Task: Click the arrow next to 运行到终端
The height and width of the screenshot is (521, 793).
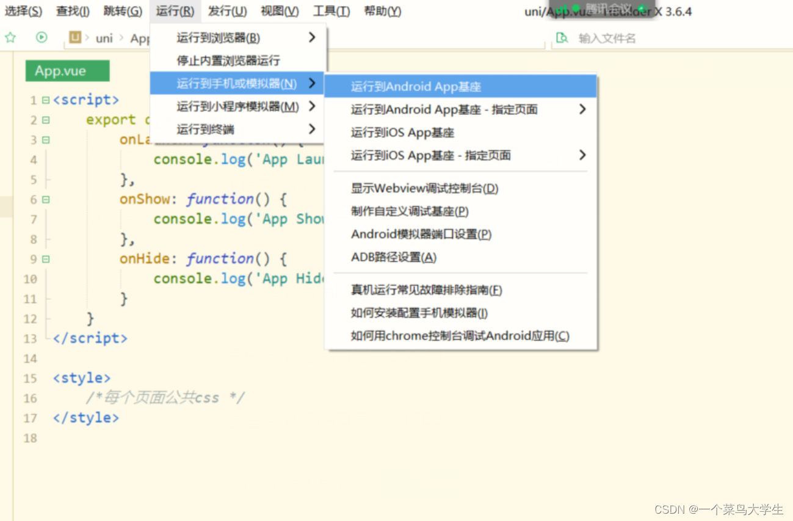Action: click(312, 129)
